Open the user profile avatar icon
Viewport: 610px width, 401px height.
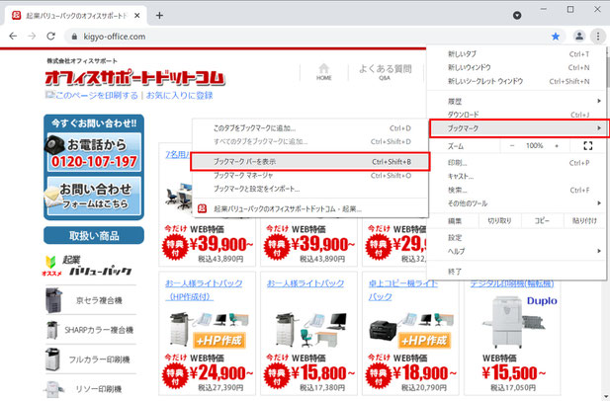pyautogui.click(x=579, y=37)
